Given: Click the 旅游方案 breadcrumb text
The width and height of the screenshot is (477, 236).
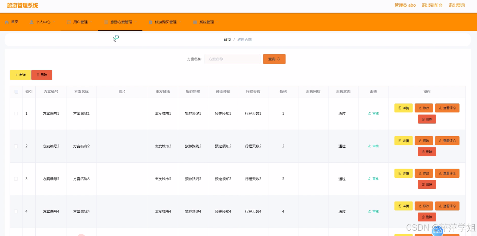Looking at the screenshot, I should coord(244,40).
